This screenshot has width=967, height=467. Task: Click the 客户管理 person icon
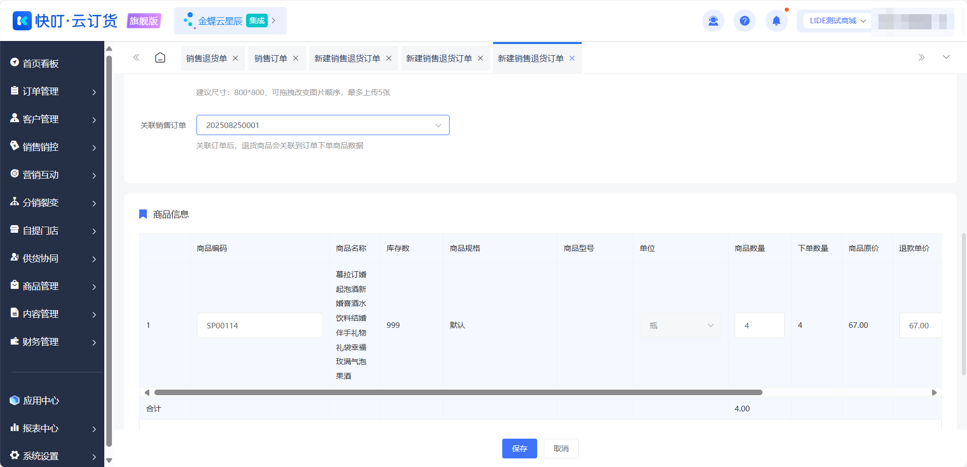pyautogui.click(x=15, y=118)
